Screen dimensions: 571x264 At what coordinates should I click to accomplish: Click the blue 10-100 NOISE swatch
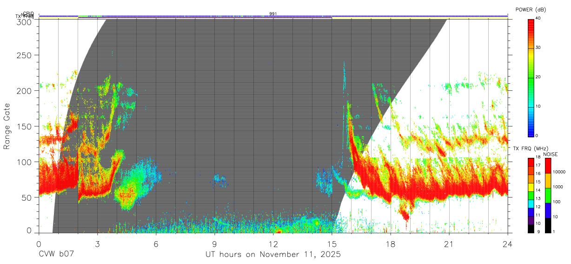click(x=548, y=210)
